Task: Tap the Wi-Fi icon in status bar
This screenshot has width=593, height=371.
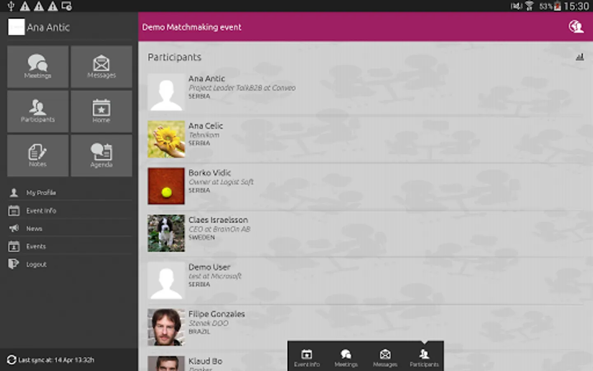Action: click(530, 6)
